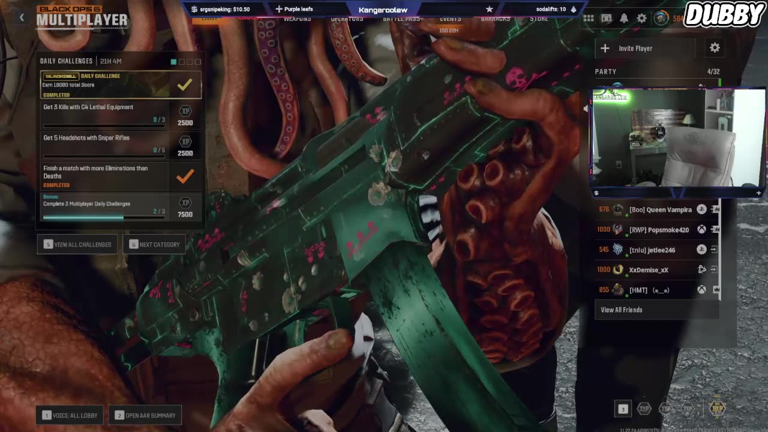Viewport: 768px width, 432px height.
Task: Click 'Get 5 Headshots with Sniper Rifles'
Action: pos(86,138)
